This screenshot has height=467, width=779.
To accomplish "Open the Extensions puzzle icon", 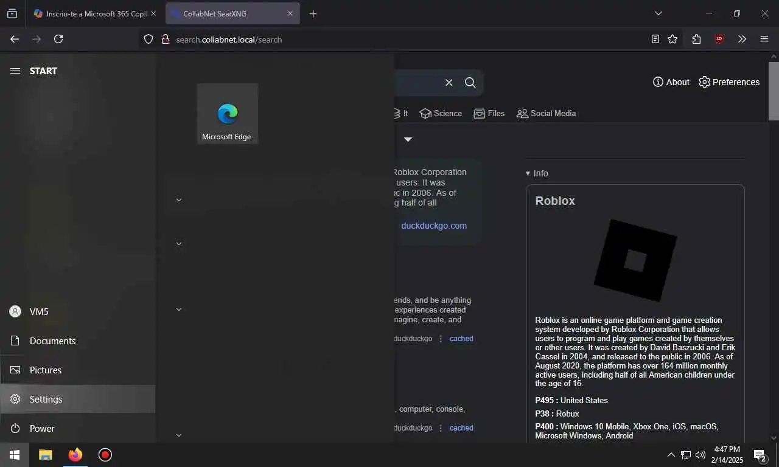I will [x=697, y=39].
